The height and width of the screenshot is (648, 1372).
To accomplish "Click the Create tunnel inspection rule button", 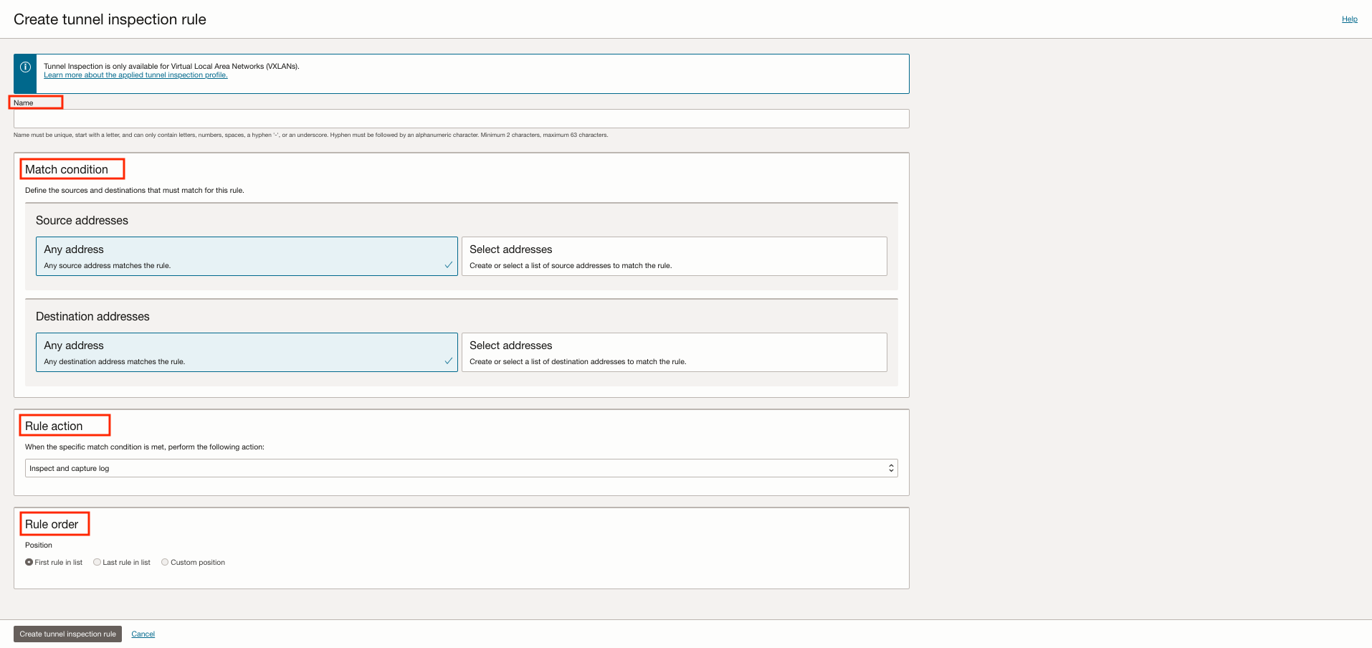I will [67, 634].
